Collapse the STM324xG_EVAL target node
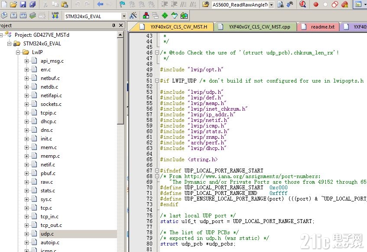 point(9,44)
